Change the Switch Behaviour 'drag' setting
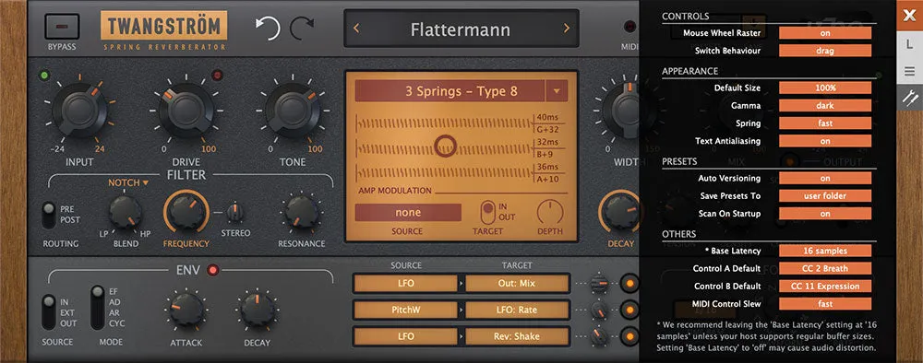923x363 pixels. (x=825, y=51)
